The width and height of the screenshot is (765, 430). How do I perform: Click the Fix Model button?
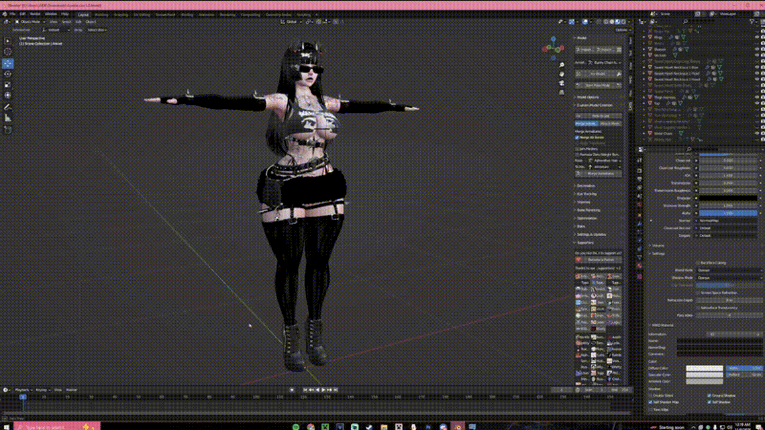(597, 74)
